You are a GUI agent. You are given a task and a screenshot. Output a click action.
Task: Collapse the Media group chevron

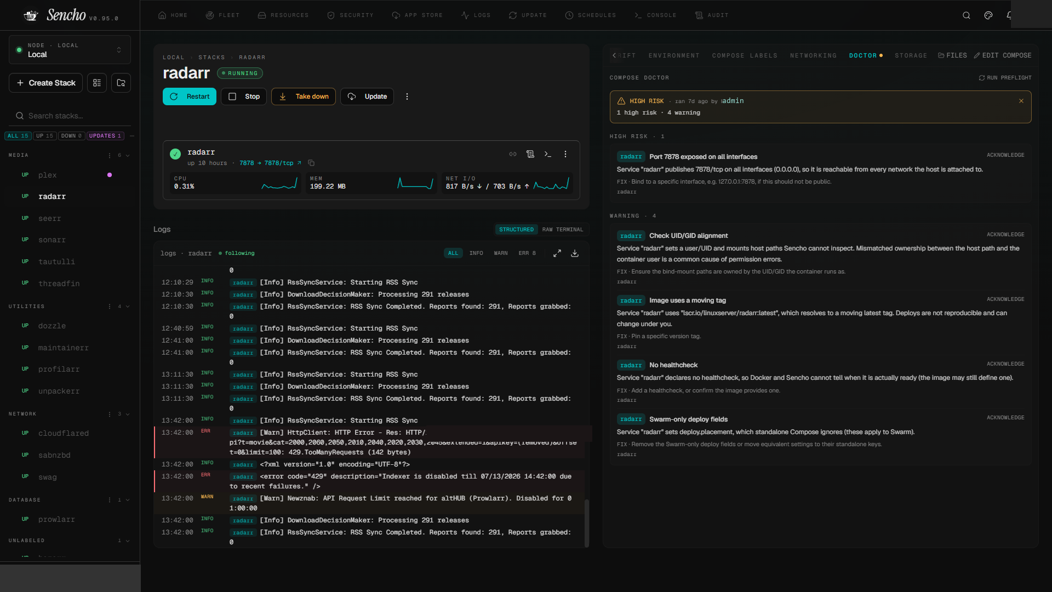point(128,155)
